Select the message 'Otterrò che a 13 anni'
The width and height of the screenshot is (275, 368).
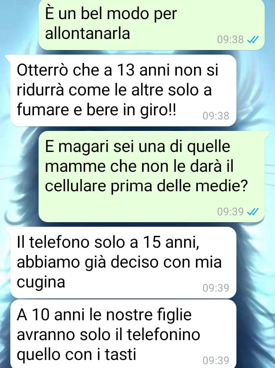click(x=123, y=91)
